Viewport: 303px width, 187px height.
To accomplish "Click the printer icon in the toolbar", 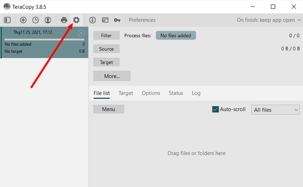I will tap(64, 20).
